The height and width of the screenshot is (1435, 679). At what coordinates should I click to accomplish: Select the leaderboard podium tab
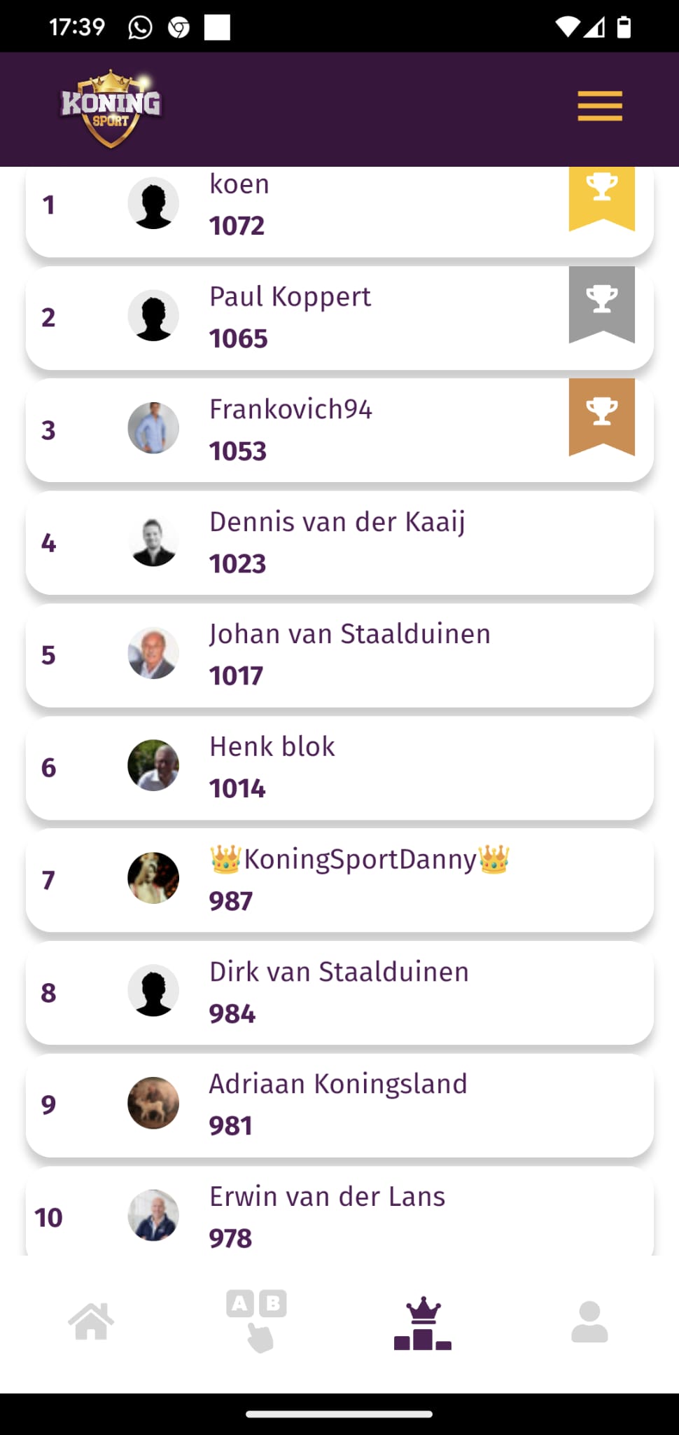423,1323
